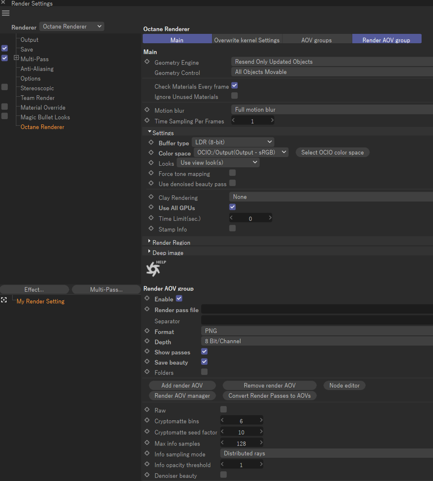Enable the Stereoscopic checkbox
Image resolution: width=433 pixels, height=481 pixels.
(x=4, y=87)
